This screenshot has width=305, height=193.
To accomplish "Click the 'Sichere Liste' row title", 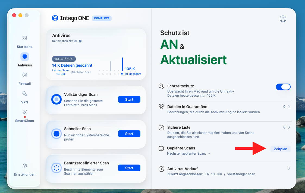I will [179, 127].
